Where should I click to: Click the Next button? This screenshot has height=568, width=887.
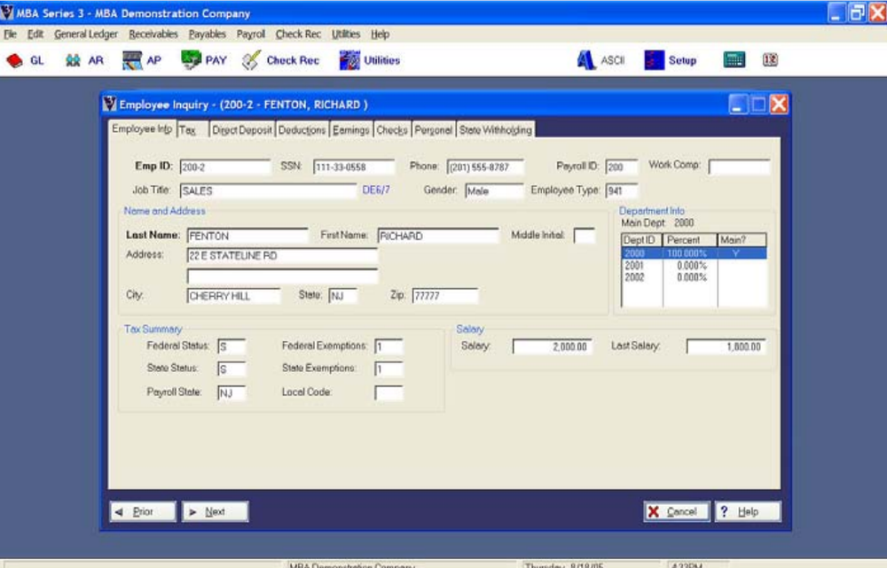(215, 511)
